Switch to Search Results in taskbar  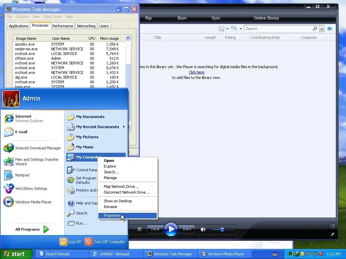pos(63,254)
